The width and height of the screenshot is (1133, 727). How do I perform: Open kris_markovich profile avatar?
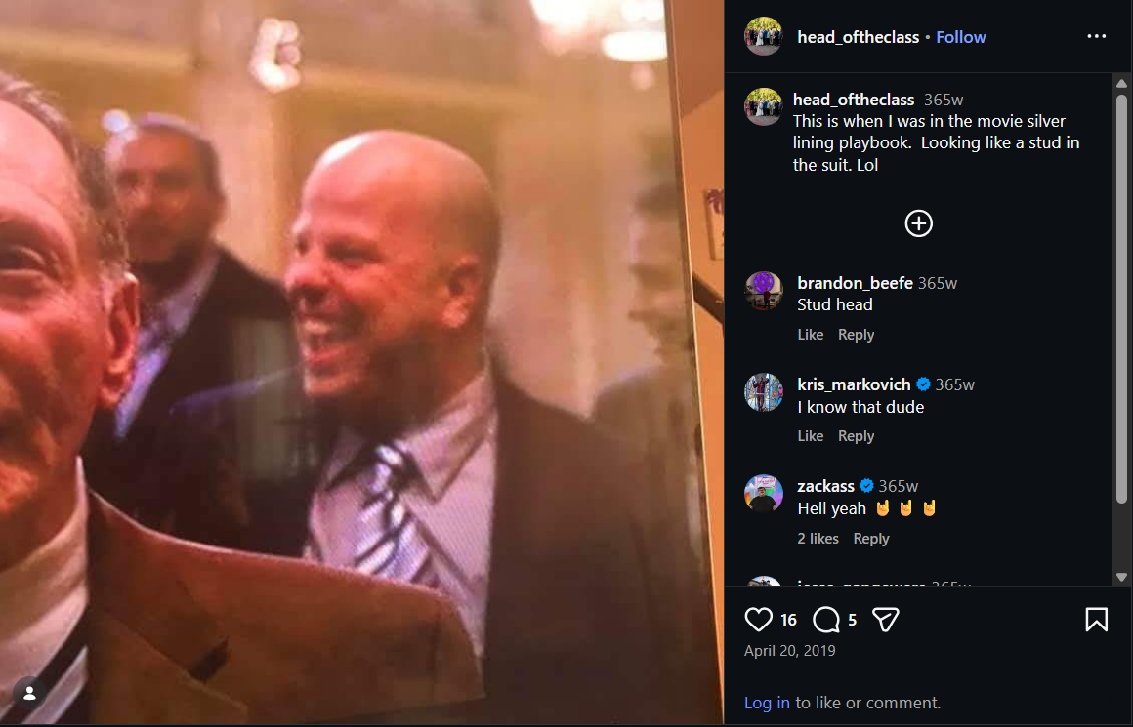pos(764,392)
